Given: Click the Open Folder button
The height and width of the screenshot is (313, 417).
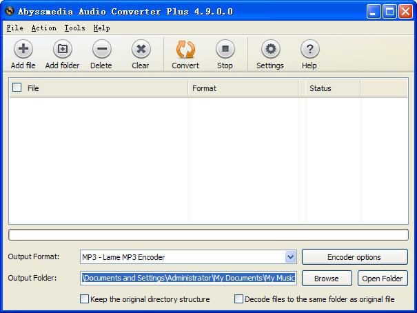Looking at the screenshot, I should [383, 278].
